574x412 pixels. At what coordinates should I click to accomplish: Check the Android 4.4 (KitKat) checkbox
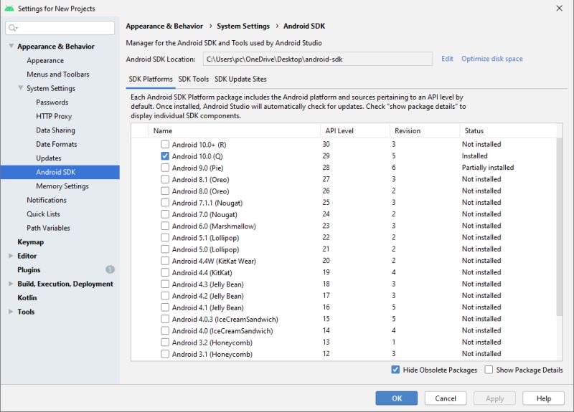[165, 272]
